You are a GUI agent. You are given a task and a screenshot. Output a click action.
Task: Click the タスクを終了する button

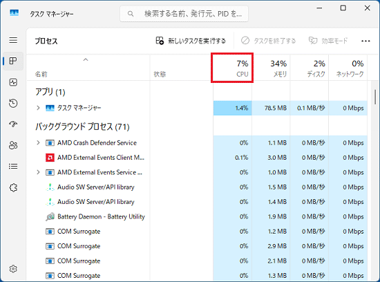pos(268,41)
